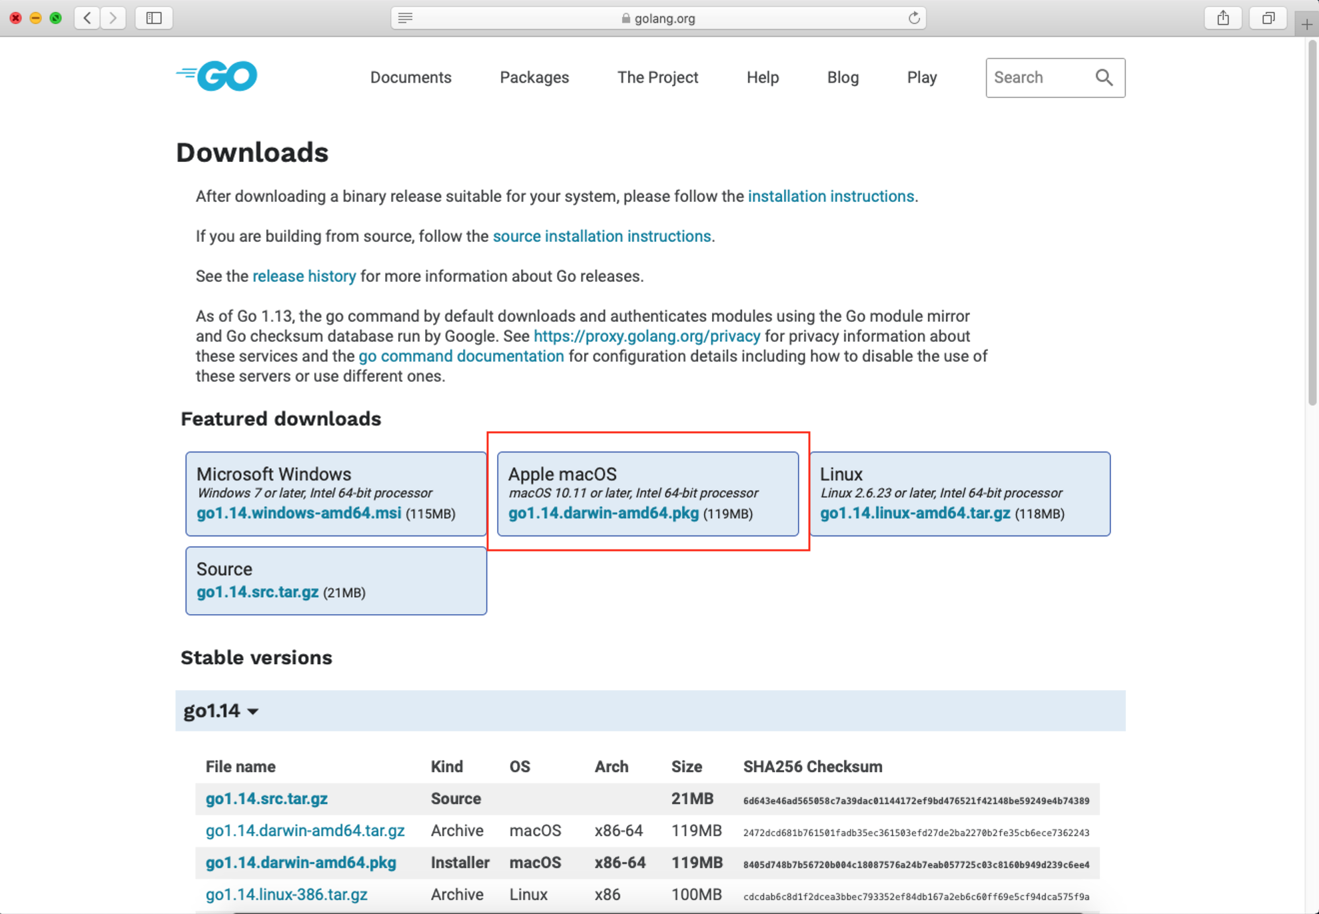The width and height of the screenshot is (1319, 914).
Task: Reload the page with the refresh icon
Action: coord(914,18)
